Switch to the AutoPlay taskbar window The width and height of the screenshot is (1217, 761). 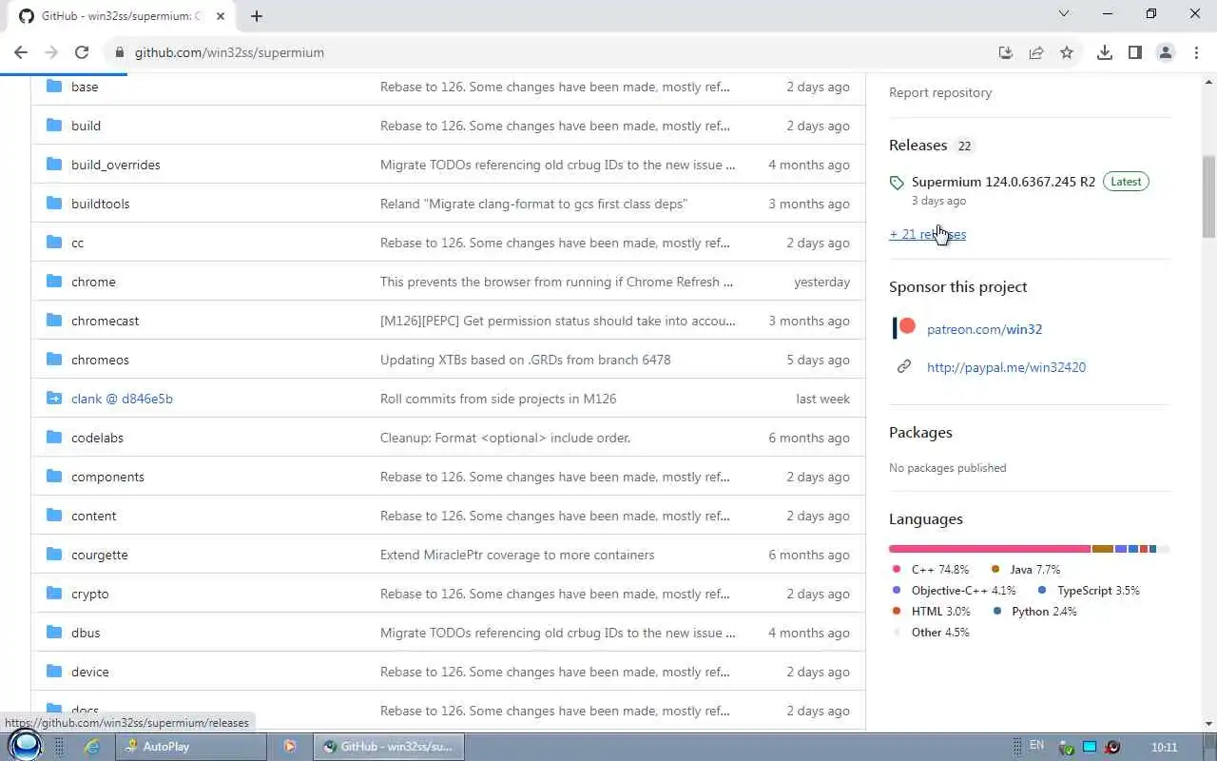point(191,747)
